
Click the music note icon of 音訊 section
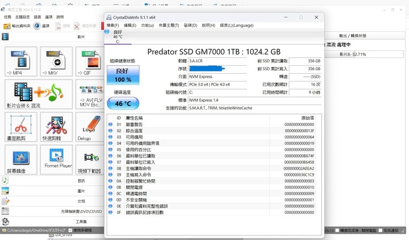[x=5, y=180]
